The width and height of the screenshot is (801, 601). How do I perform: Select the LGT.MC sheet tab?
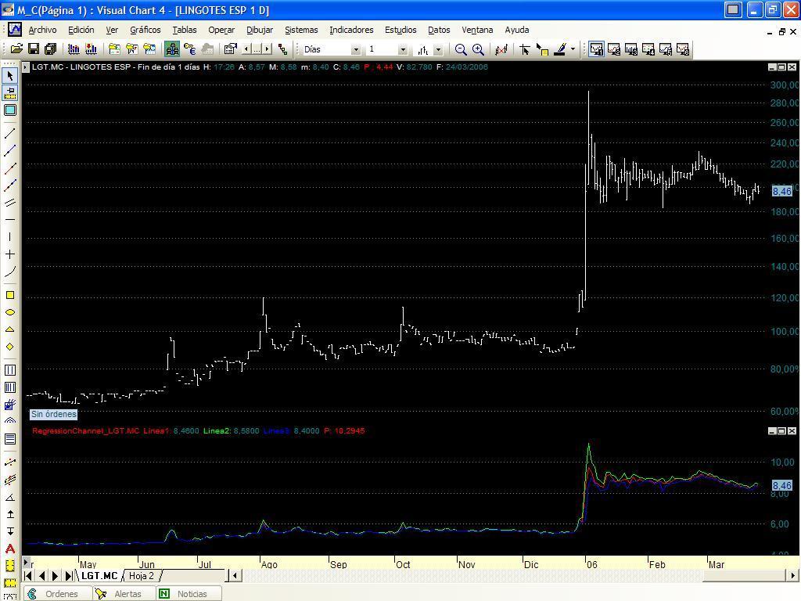[99, 576]
